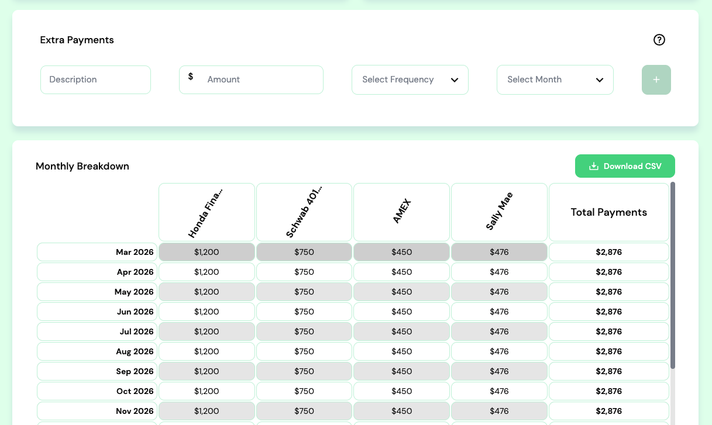Click the Honda Fina... column header
Viewport: 712px width, 425px height.
207,212
